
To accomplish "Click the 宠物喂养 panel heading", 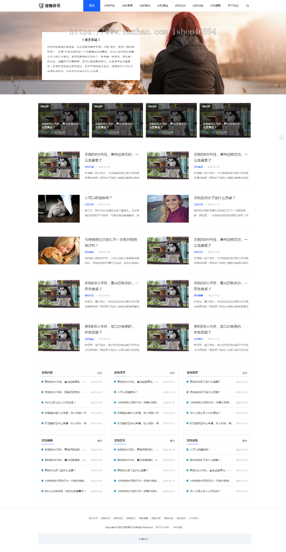I will tap(192, 372).
